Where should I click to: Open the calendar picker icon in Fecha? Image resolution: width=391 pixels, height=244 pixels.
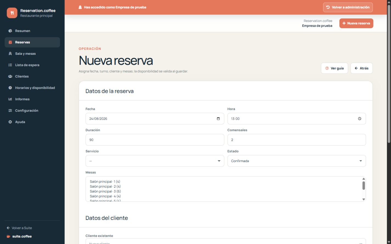pos(218,119)
